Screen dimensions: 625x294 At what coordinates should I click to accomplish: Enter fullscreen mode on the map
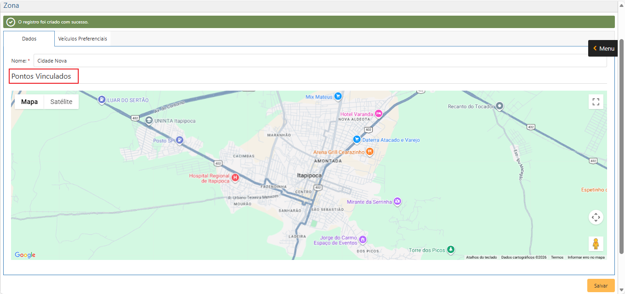pos(596,101)
